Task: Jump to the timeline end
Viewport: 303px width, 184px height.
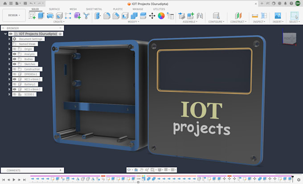Action: pos(25,180)
